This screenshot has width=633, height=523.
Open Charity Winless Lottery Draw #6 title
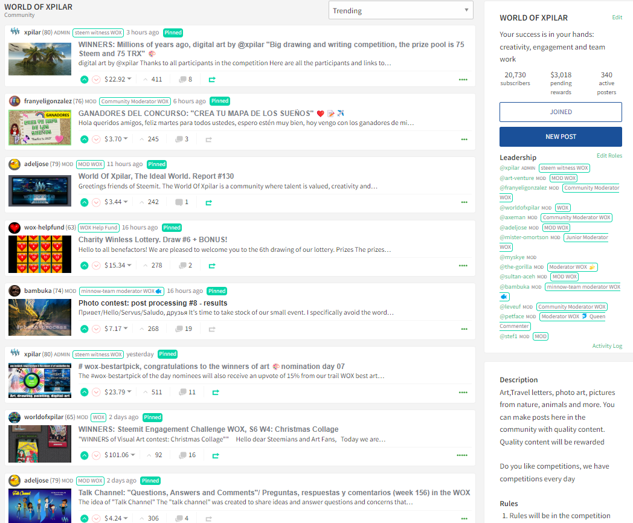click(x=153, y=240)
